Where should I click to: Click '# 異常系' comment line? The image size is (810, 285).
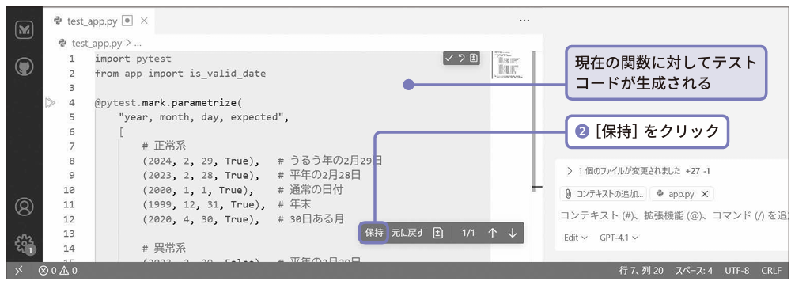pyautogui.click(x=165, y=248)
